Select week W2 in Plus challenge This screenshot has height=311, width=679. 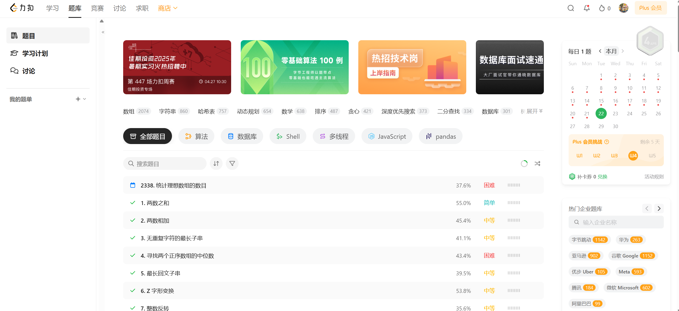pyautogui.click(x=597, y=156)
